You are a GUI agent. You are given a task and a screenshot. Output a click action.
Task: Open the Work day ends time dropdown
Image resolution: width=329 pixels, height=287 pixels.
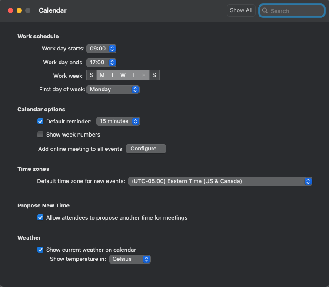pos(102,62)
